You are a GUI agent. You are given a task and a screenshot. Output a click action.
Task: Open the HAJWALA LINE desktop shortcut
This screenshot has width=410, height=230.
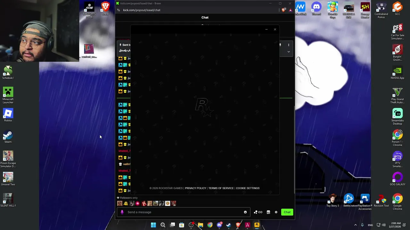click(x=349, y=10)
